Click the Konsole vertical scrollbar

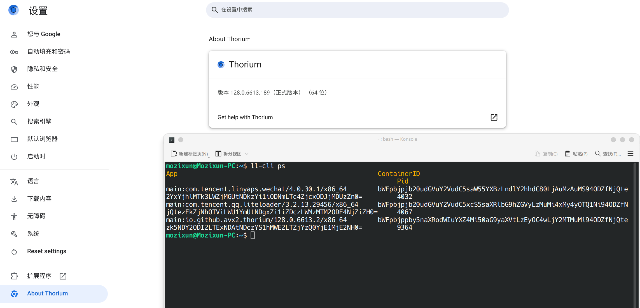(635, 235)
